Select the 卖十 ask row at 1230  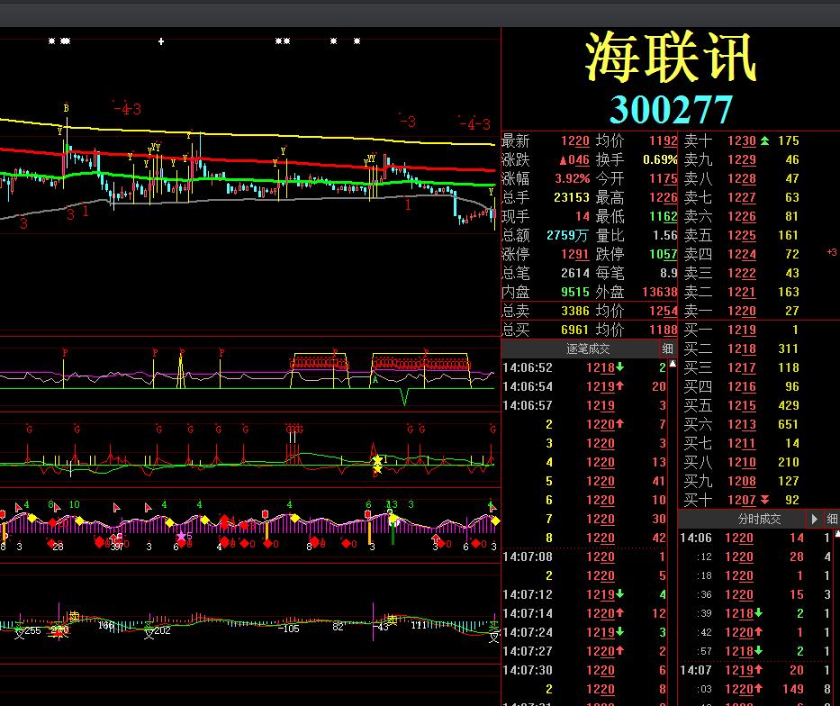click(x=742, y=140)
